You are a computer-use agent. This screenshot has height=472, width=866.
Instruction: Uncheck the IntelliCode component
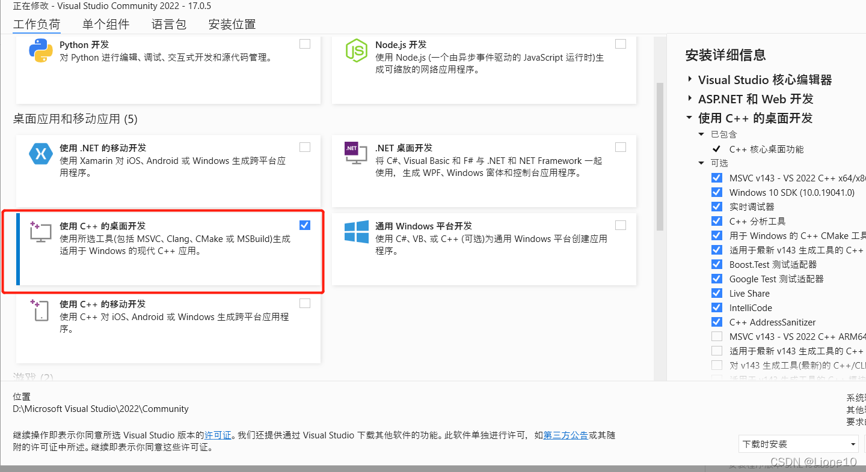tap(717, 307)
